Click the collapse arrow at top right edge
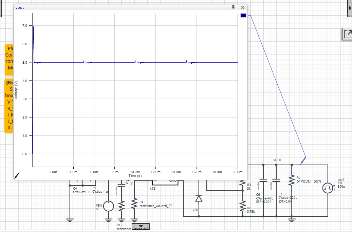 point(350,8)
